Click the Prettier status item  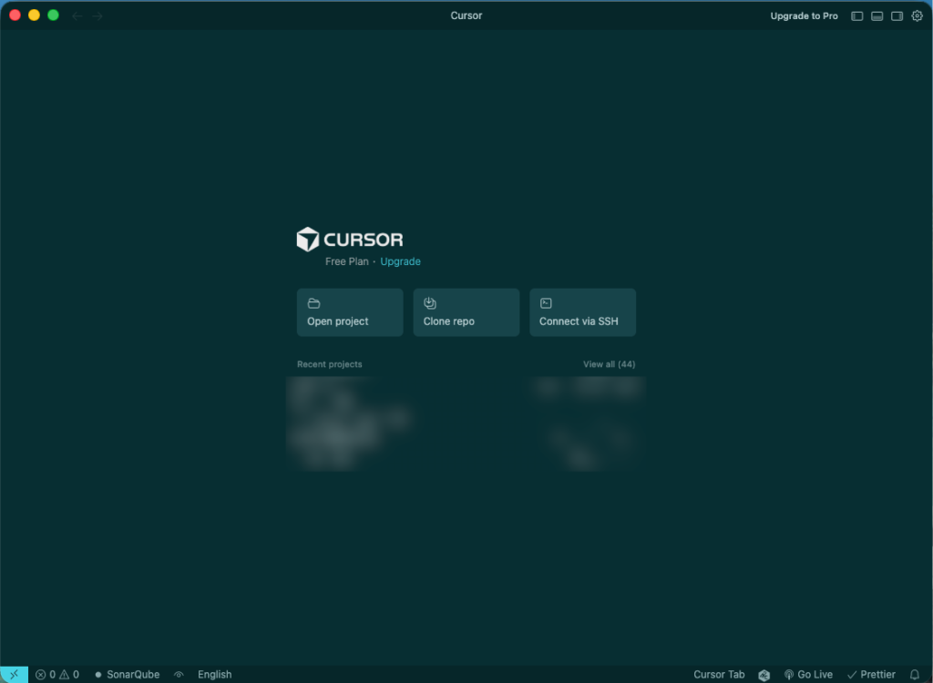pos(871,675)
